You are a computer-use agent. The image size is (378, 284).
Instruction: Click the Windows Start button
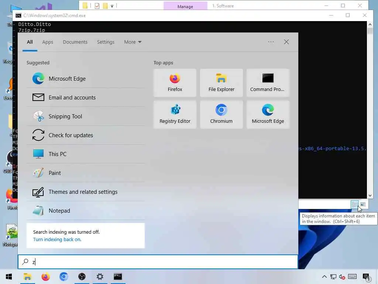[9, 277]
